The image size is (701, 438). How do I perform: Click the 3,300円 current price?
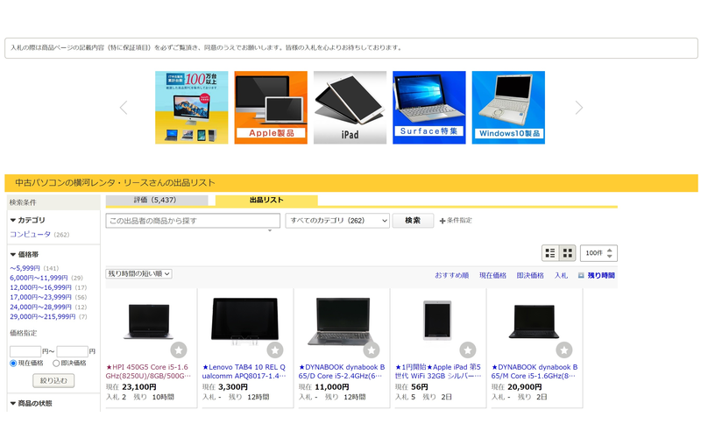coord(232,387)
